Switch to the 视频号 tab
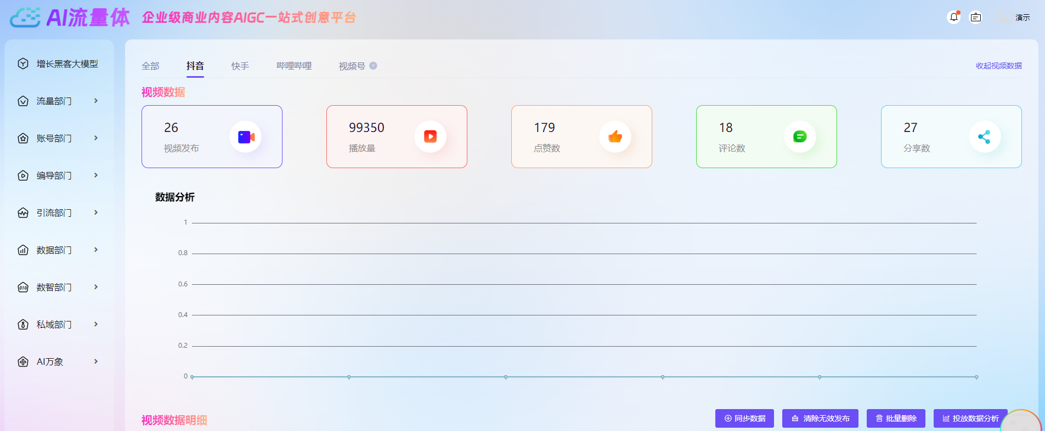The width and height of the screenshot is (1045, 431). pyautogui.click(x=352, y=66)
